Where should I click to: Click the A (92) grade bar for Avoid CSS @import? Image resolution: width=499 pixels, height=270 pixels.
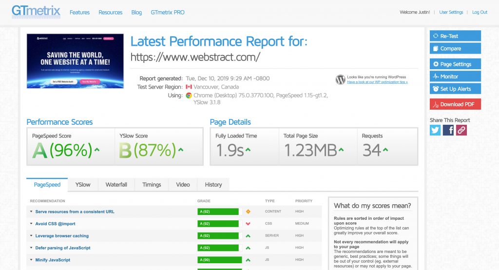(x=218, y=224)
